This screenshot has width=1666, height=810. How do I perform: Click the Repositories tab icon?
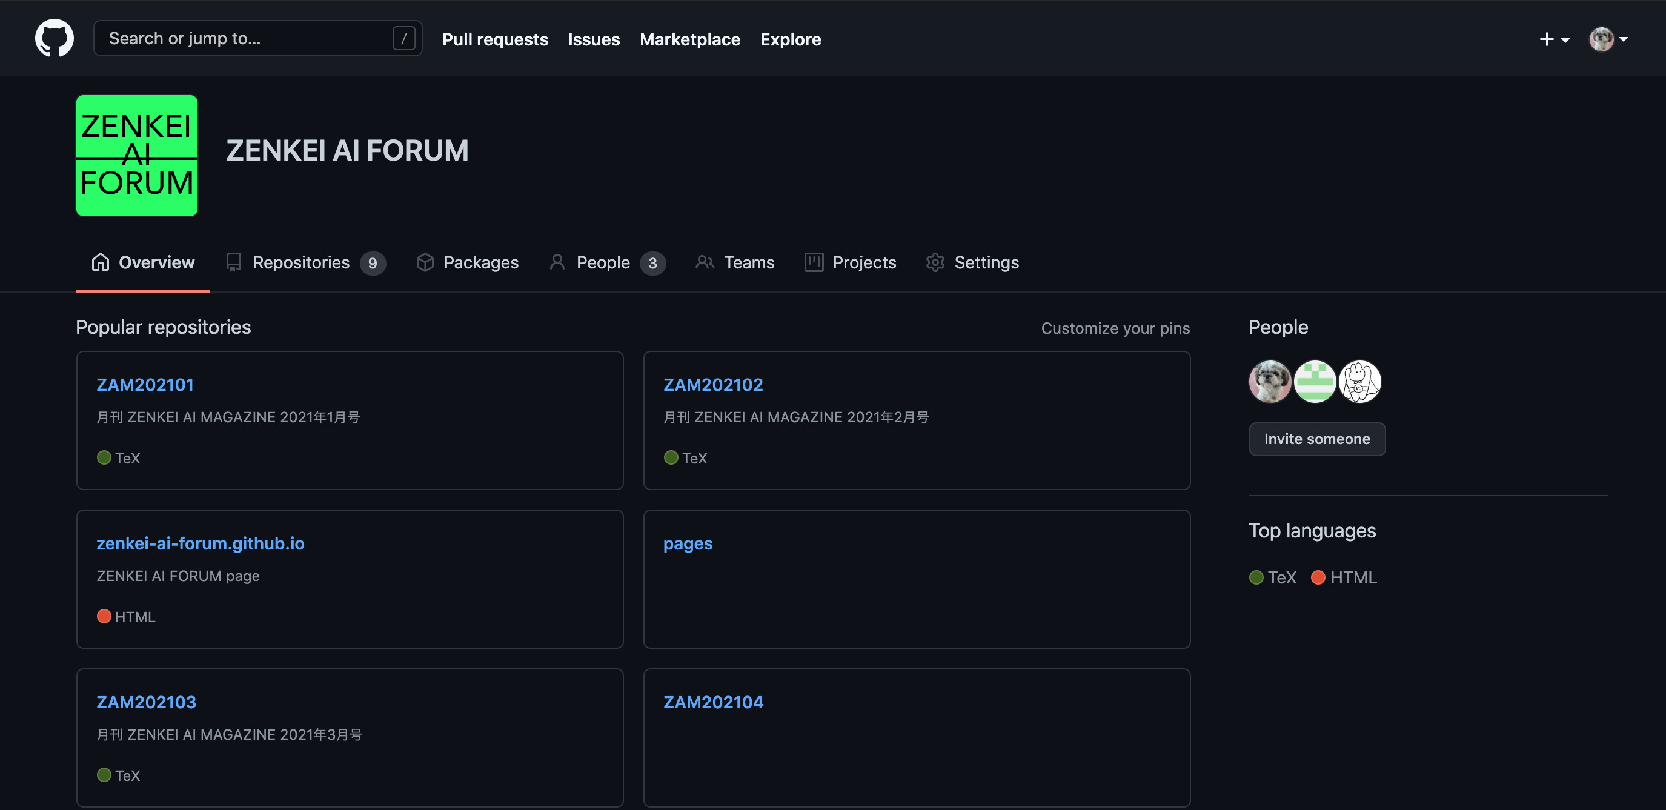click(233, 262)
